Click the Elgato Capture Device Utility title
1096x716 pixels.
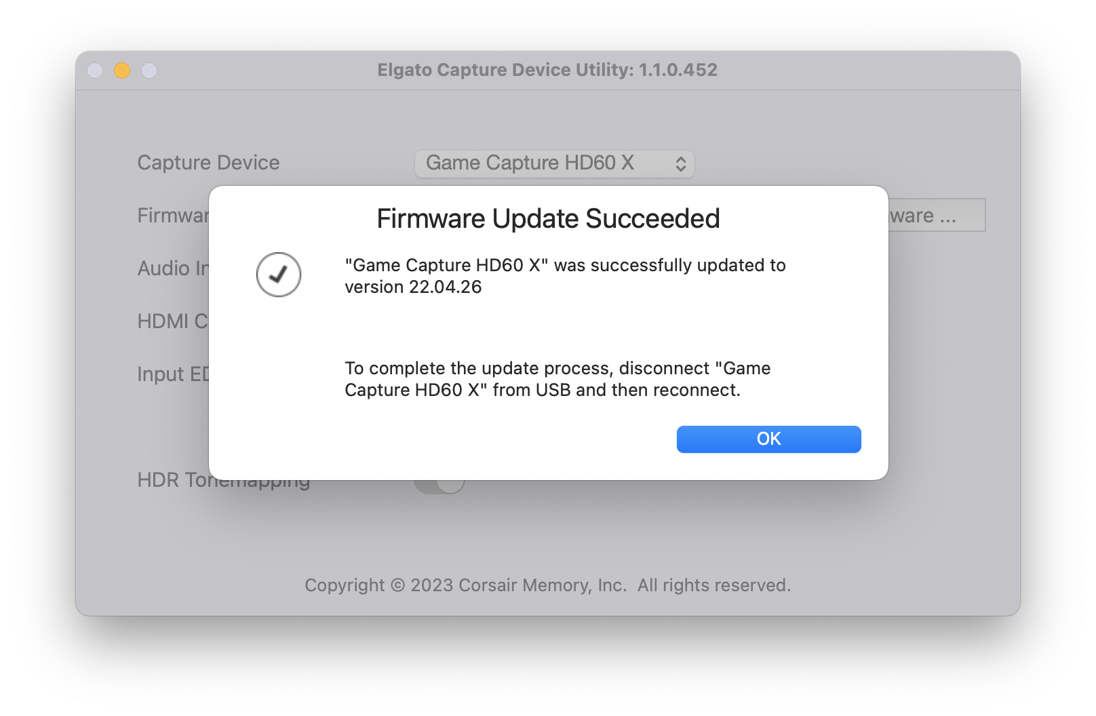tap(547, 70)
